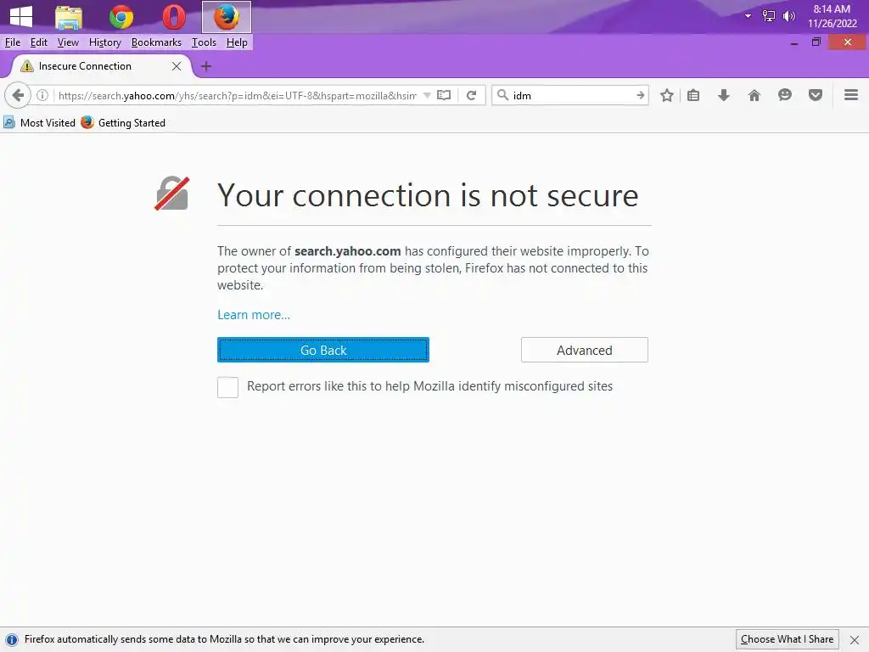Open the View menu
Screen dimensions: 869x652
68,42
